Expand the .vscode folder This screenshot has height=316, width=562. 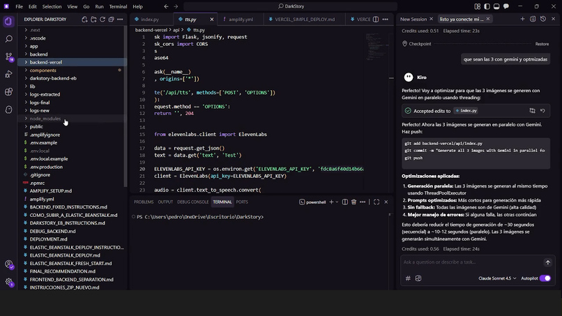click(72, 38)
